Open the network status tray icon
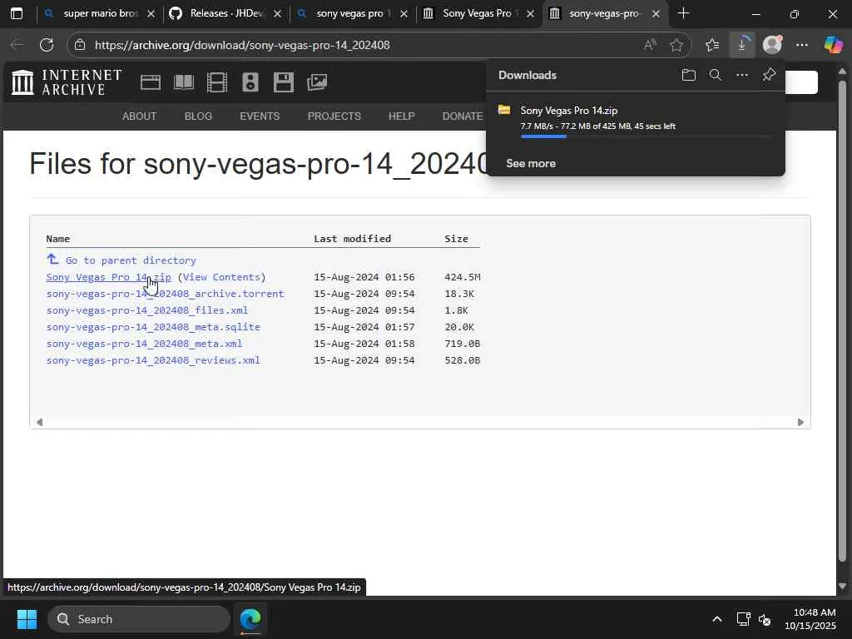852x639 pixels. (x=743, y=619)
